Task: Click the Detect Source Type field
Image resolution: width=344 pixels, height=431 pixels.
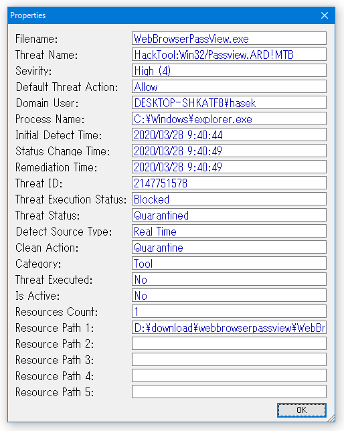Action: 229,231
